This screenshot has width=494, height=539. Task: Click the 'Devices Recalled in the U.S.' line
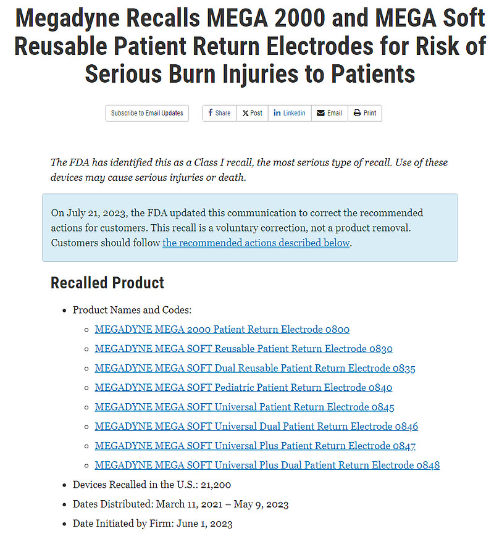click(x=152, y=485)
